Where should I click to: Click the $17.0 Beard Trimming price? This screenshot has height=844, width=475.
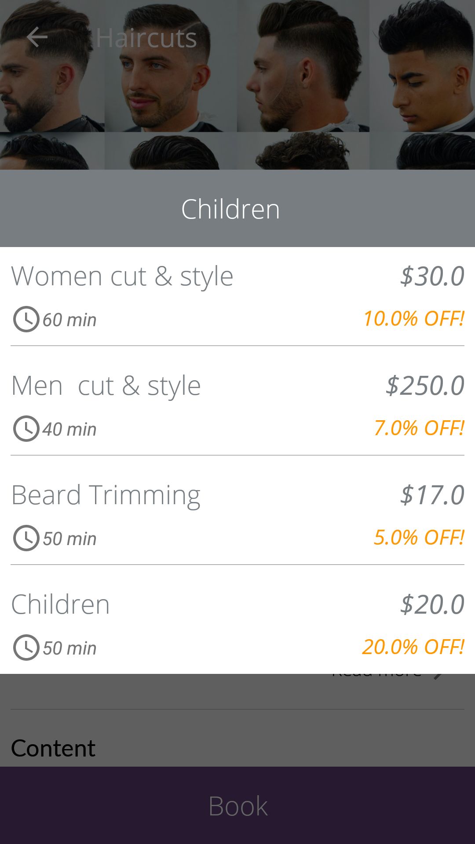pos(432,495)
